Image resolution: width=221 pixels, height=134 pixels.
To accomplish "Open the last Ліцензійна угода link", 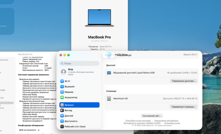I will [x=172, y=123].
